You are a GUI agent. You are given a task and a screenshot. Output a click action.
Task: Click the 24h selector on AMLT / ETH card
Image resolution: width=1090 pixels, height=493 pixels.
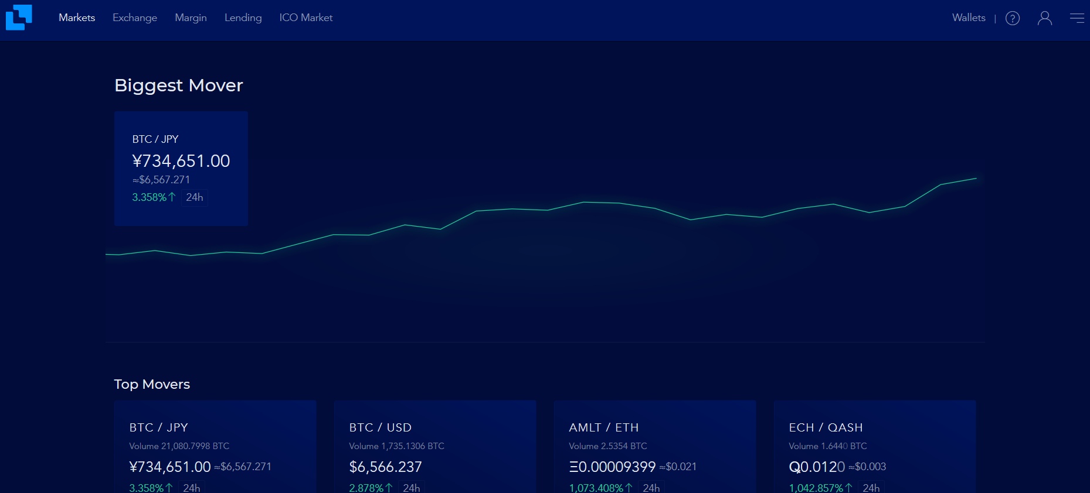pos(651,487)
